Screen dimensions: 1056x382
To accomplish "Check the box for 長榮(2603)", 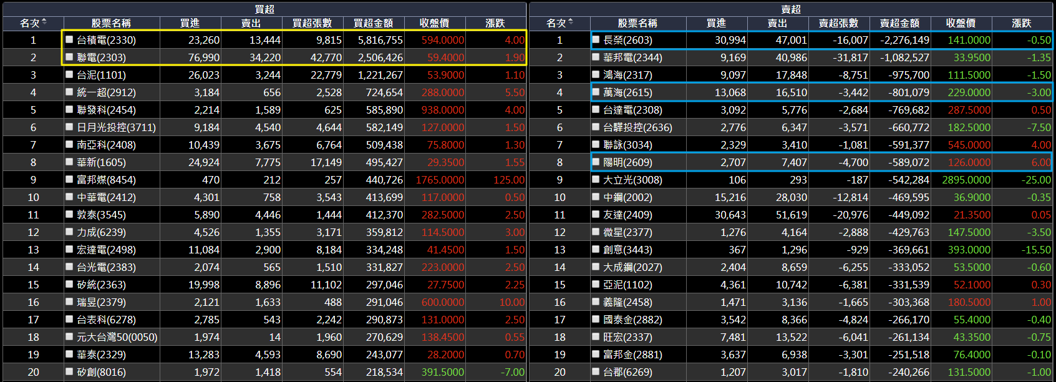I will (596, 39).
